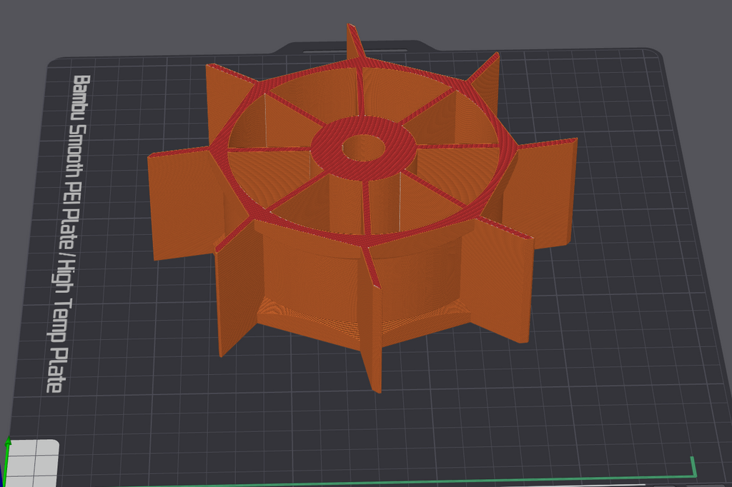Click the light gray excluded-area square on the plate
Image resolution: width=732 pixels, height=487 pixels.
[33, 463]
